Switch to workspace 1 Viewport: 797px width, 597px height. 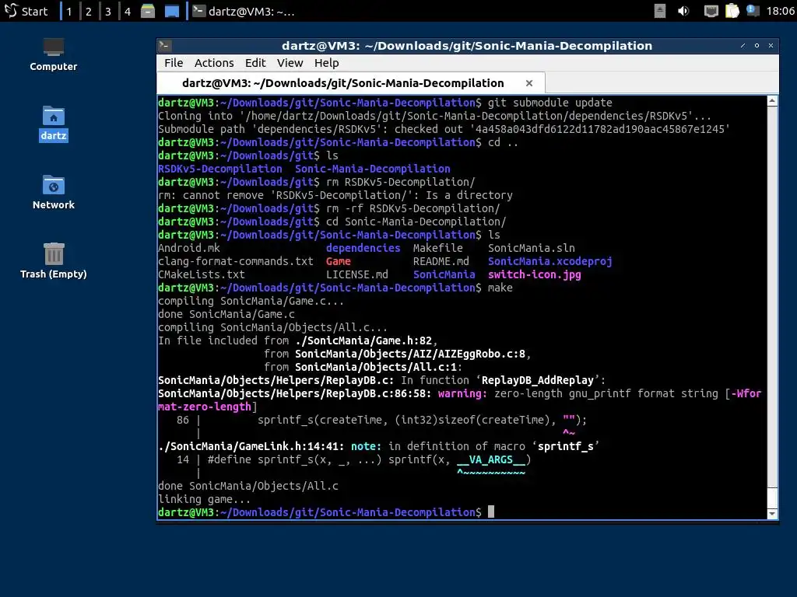(x=69, y=11)
